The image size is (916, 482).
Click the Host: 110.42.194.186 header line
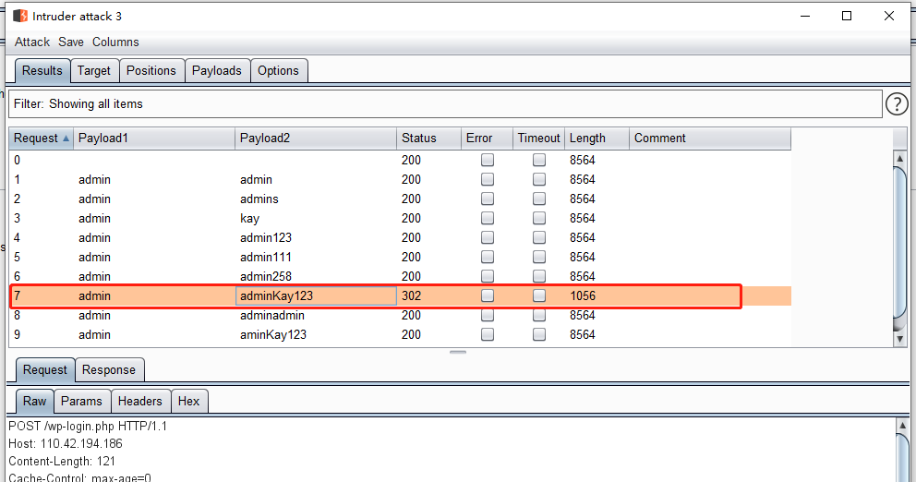pyautogui.click(x=66, y=443)
